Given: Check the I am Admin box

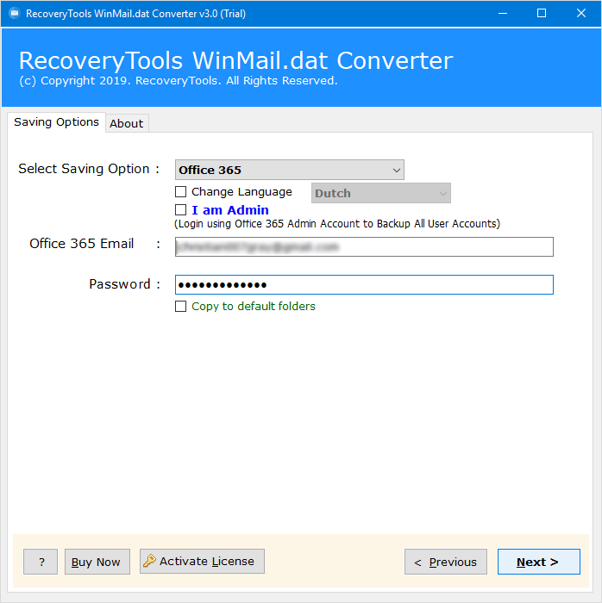Looking at the screenshot, I should click(x=180, y=210).
